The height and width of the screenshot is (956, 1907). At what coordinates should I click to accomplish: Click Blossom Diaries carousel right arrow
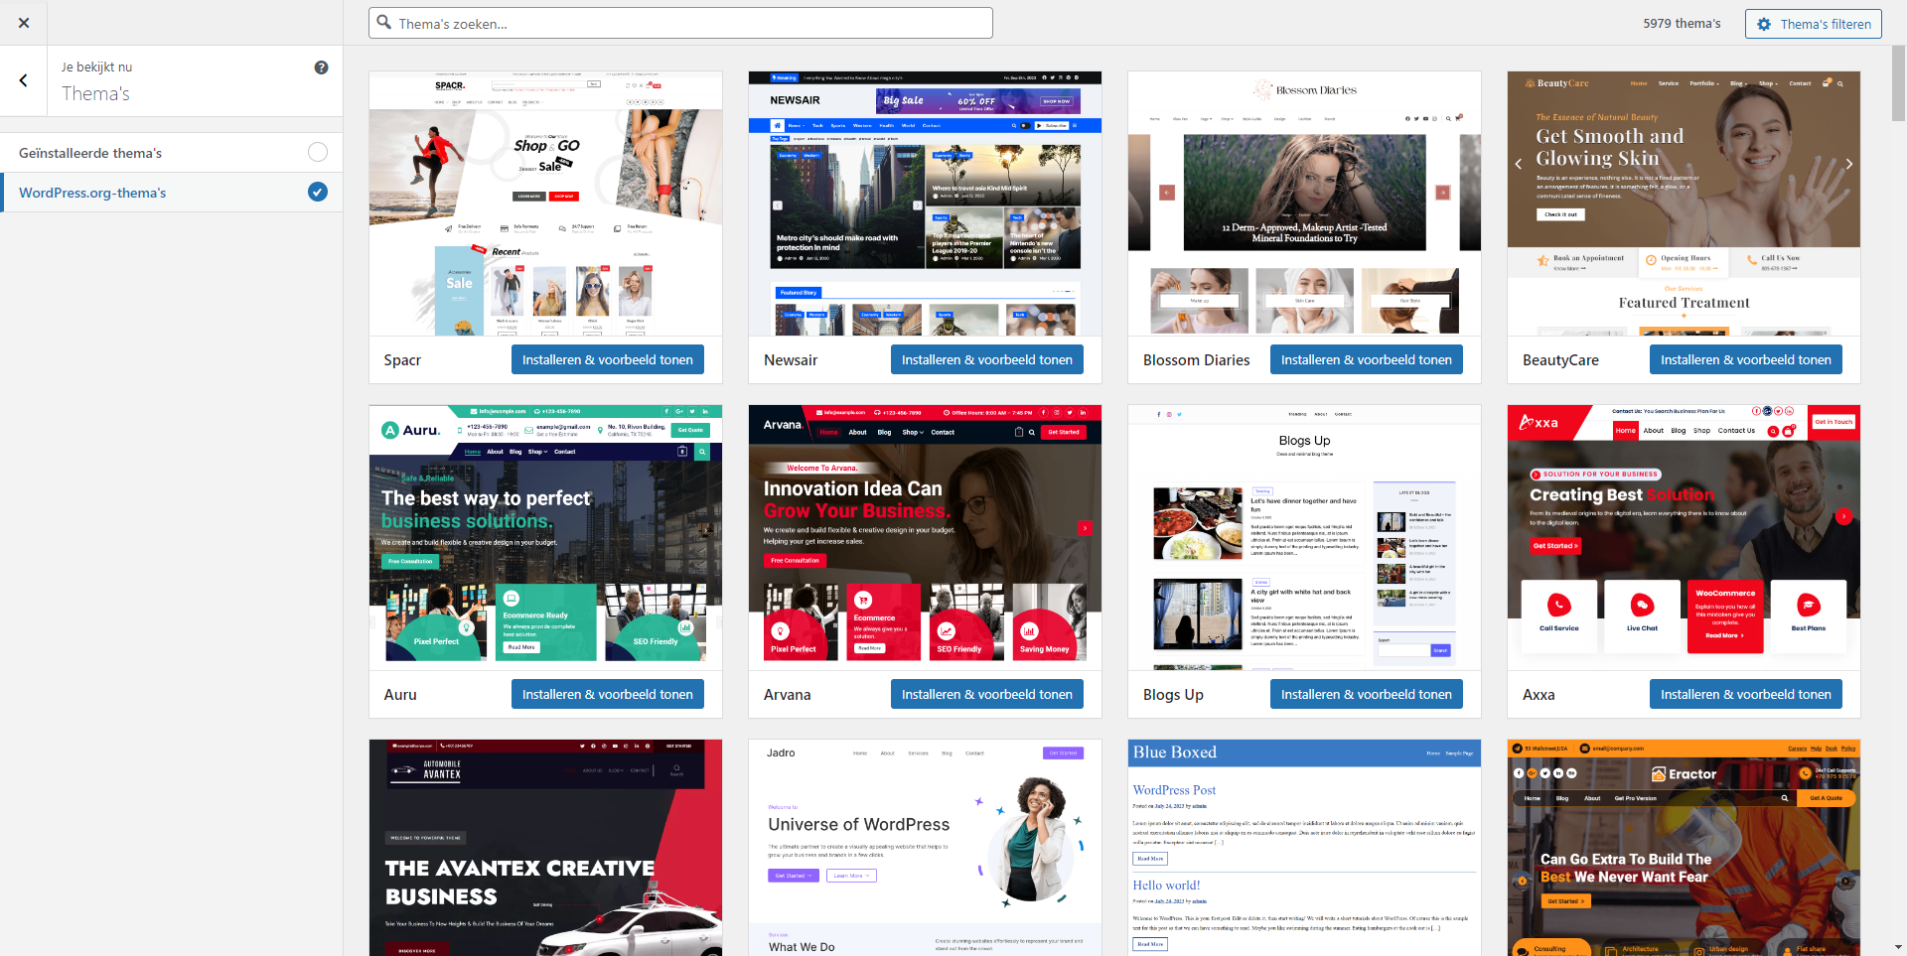point(1442,193)
